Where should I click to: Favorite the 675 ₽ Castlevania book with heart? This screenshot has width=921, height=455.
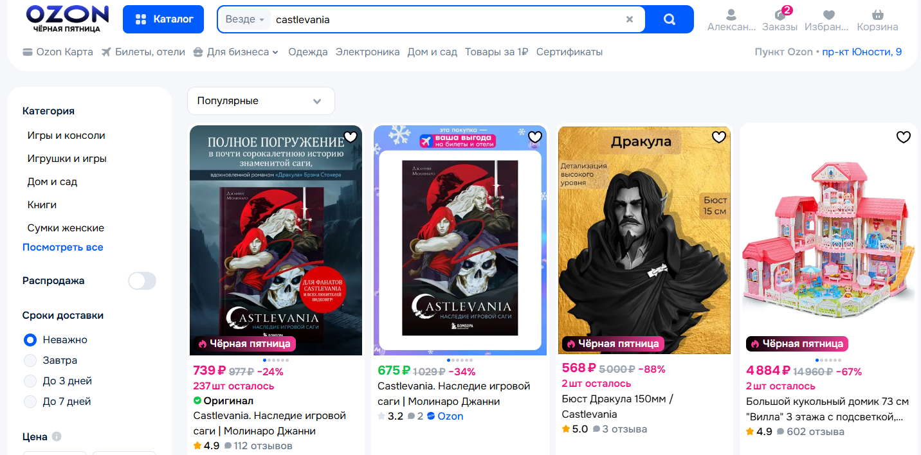[x=535, y=136]
